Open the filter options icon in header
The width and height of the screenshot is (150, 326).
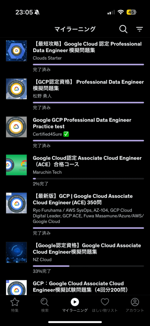point(139,29)
